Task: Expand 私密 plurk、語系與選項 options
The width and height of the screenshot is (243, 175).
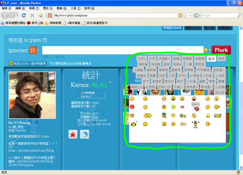Action: (28, 63)
